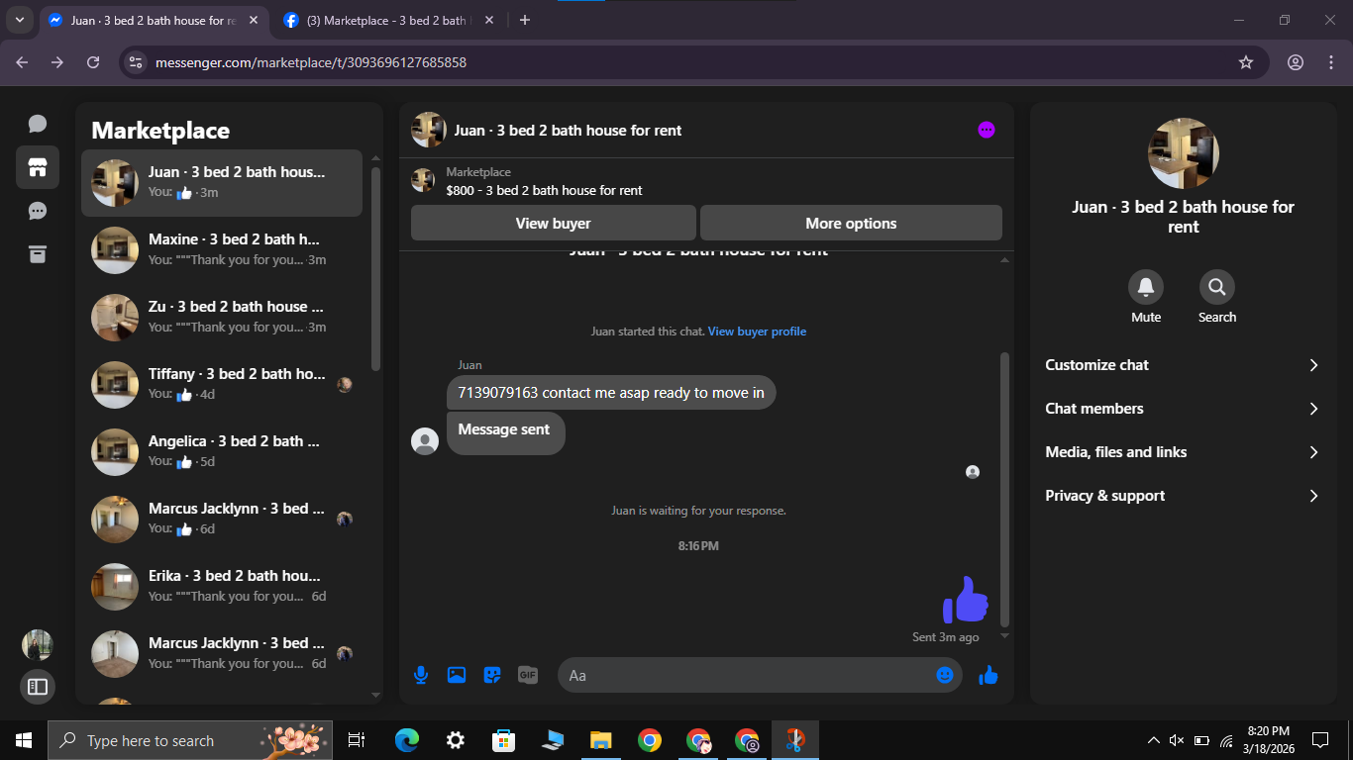Open Microsoft Store in taskbar
The width and height of the screenshot is (1353, 760).
[x=504, y=740]
